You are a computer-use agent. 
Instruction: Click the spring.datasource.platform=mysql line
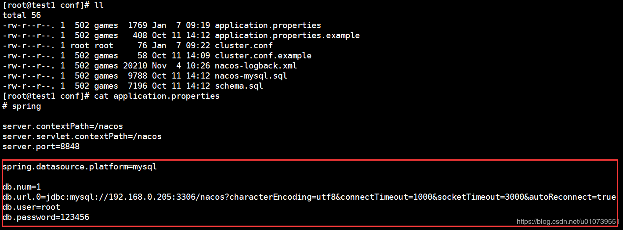pos(80,167)
